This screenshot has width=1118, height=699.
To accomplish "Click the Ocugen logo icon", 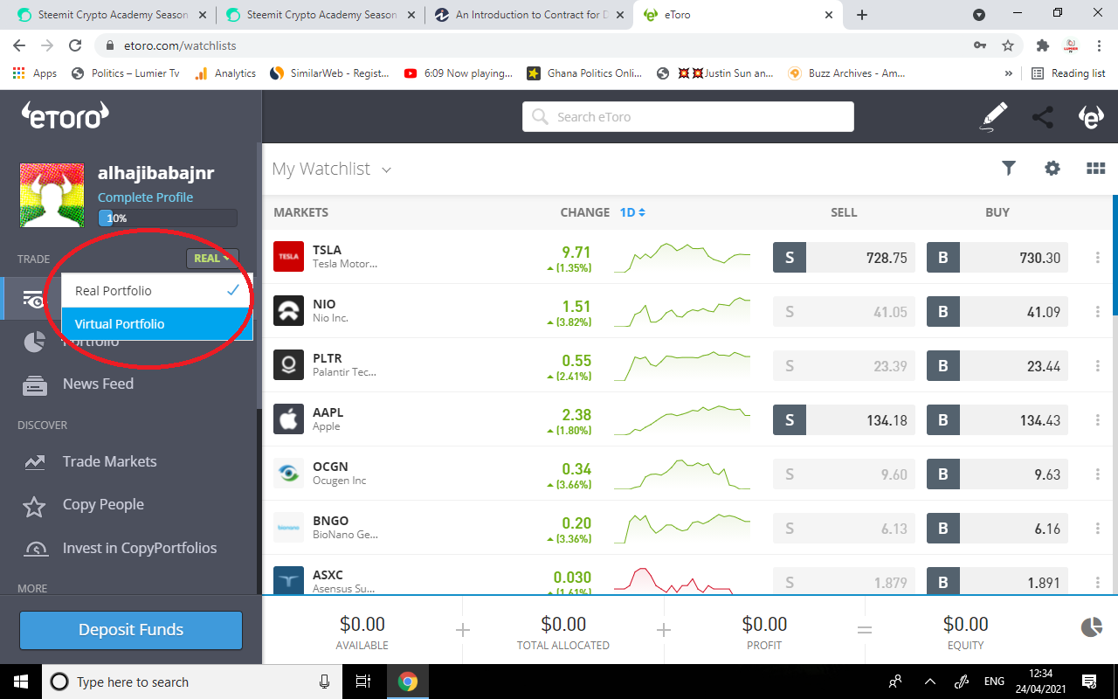I will pos(288,474).
